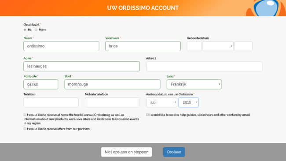Open the Land dropdown showing Frankrijk
The image size is (286, 161).
tap(194, 84)
